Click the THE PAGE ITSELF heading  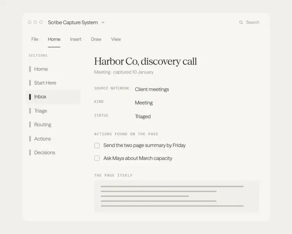[113, 175]
